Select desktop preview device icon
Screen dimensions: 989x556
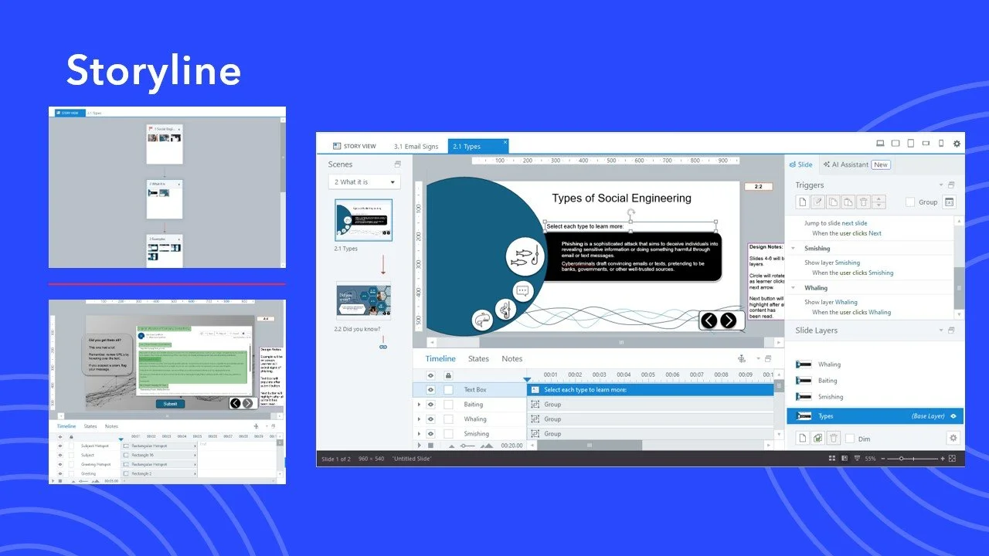tap(880, 144)
